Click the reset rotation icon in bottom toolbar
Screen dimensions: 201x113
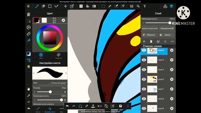[x=106, y=106]
